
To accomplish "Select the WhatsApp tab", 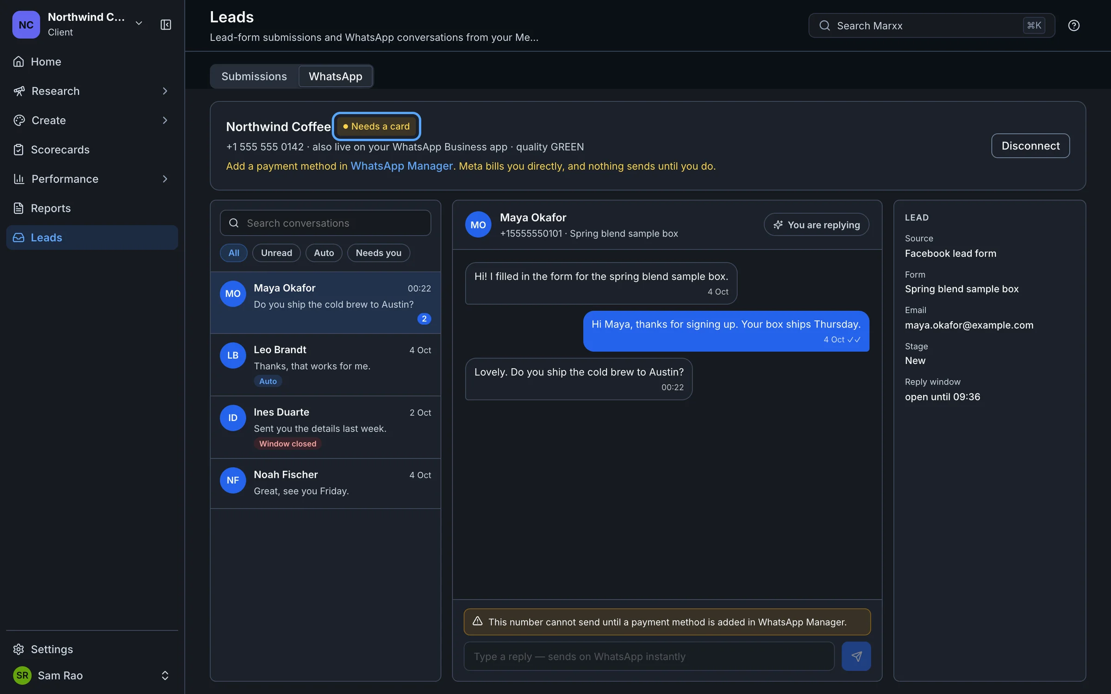I will (x=336, y=76).
